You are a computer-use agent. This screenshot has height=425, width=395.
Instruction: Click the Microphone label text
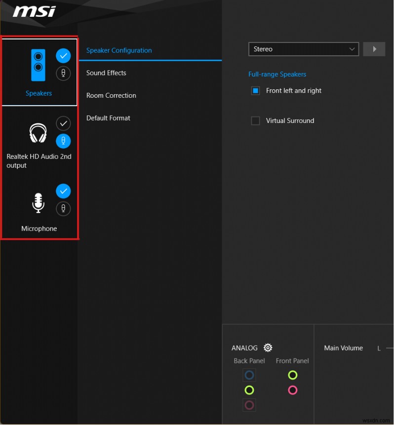click(39, 229)
